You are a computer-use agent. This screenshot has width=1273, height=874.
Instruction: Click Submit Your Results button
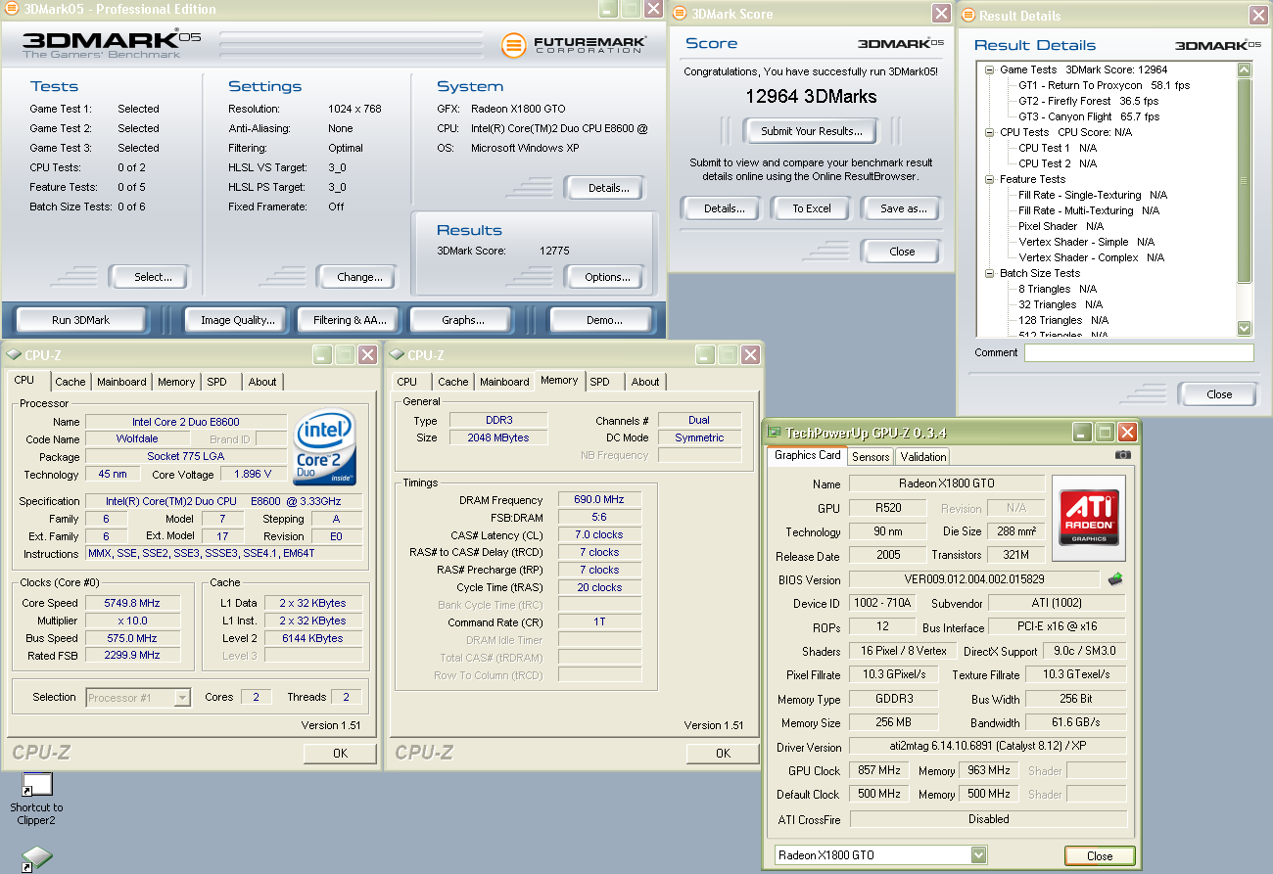tap(812, 131)
